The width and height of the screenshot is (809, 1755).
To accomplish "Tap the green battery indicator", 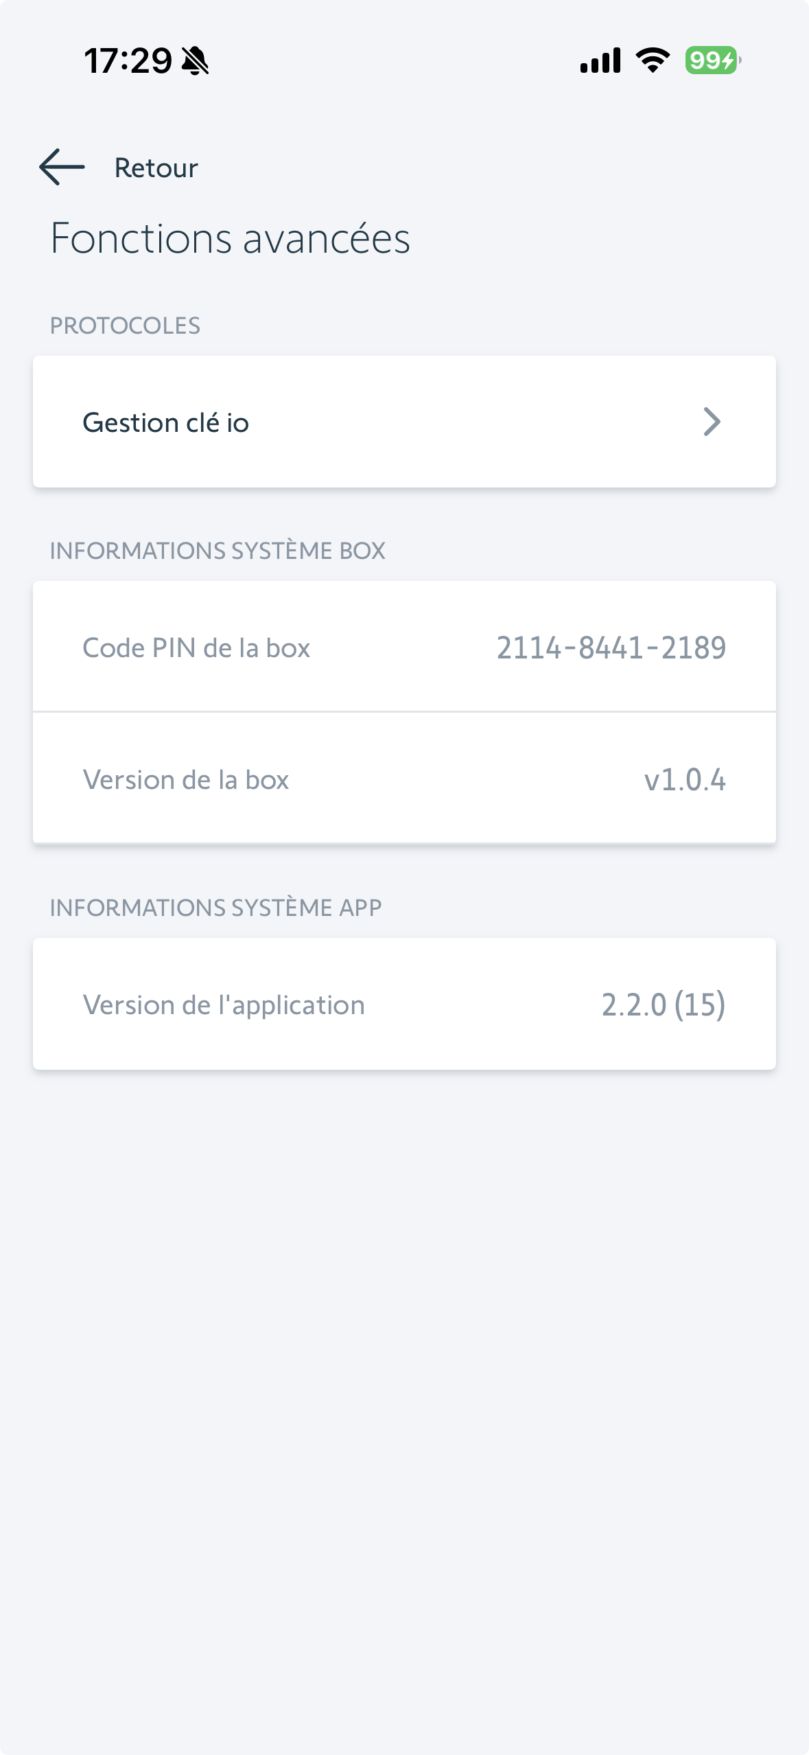I will click(712, 60).
